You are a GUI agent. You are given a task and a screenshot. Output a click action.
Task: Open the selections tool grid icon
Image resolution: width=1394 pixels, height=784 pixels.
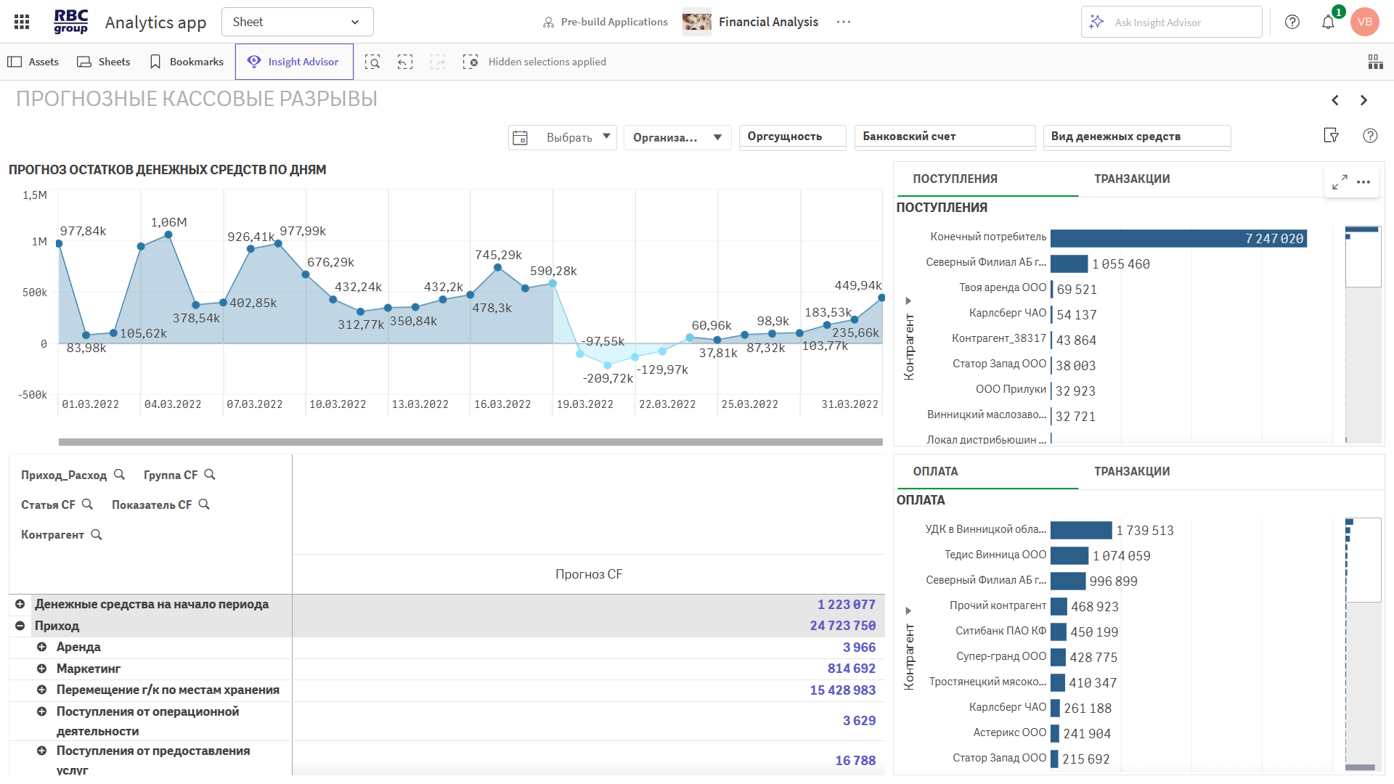click(x=1375, y=62)
